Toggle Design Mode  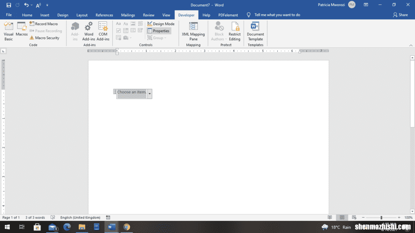tap(161, 24)
